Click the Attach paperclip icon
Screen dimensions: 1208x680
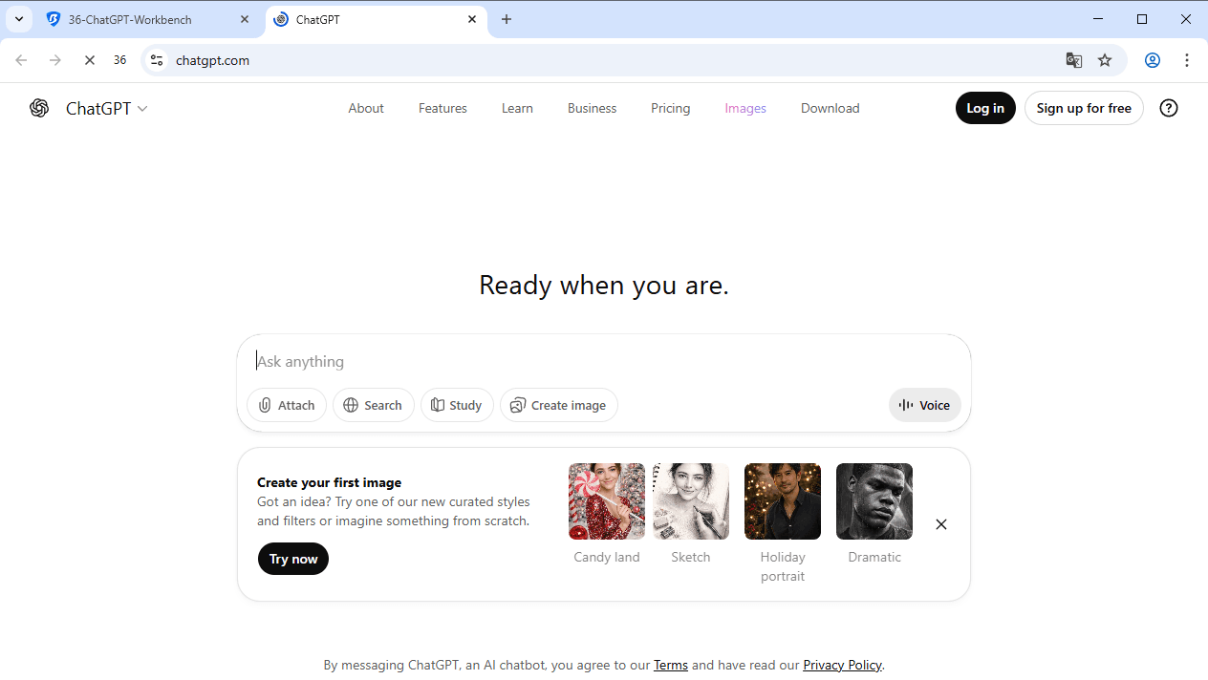click(265, 405)
